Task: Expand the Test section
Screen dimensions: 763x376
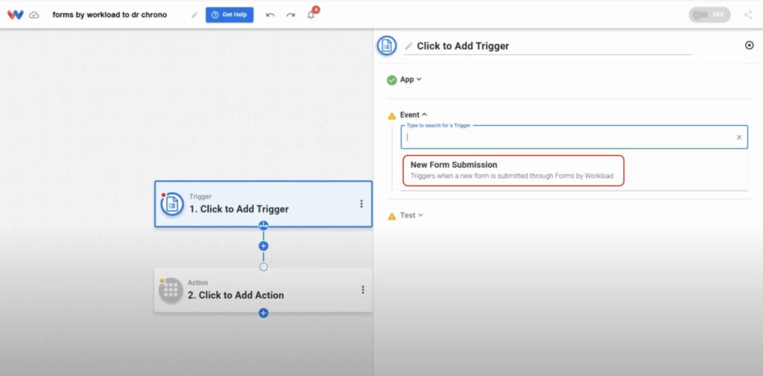Action: coord(411,215)
